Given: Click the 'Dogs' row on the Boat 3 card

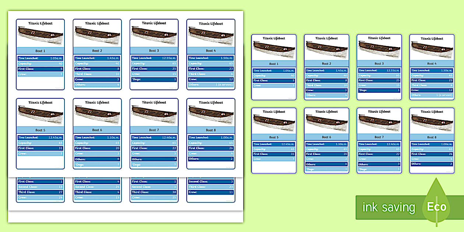Looking at the screenshot, I should [x=154, y=80].
